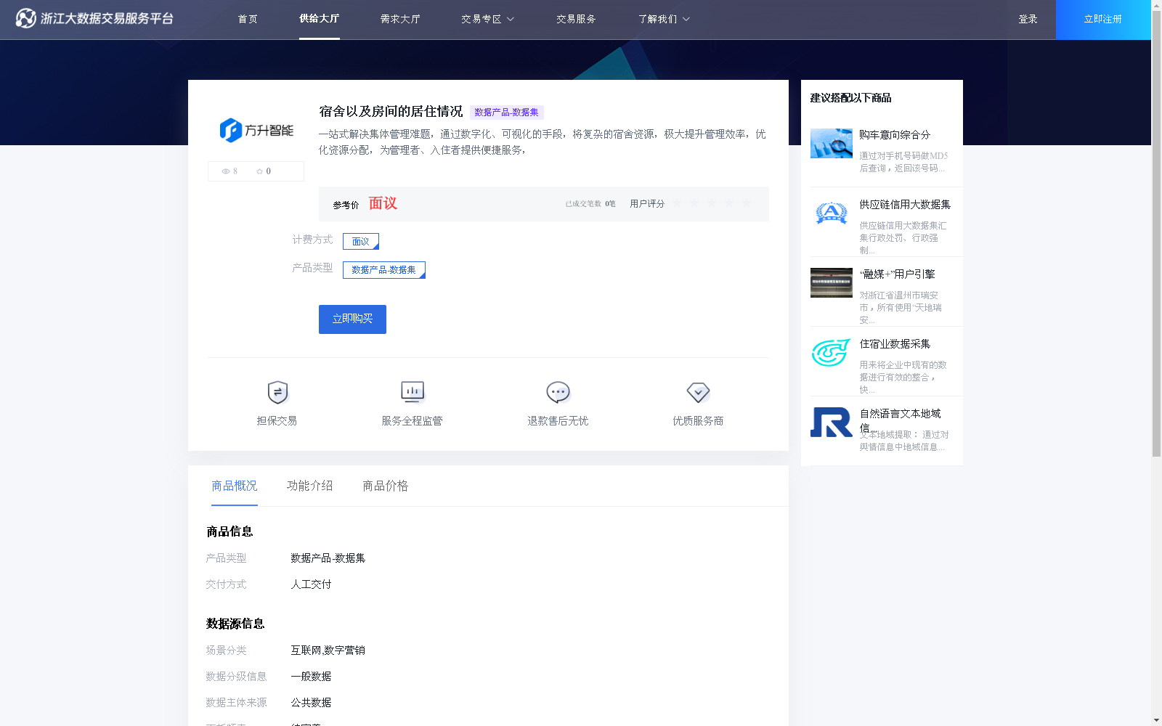Click the 退款售后无忧 chat bubble icon
Viewport: 1162px width, 726px height.
pyautogui.click(x=558, y=392)
